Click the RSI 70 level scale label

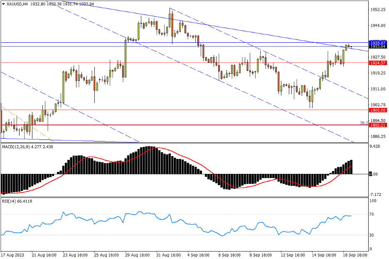(373, 215)
